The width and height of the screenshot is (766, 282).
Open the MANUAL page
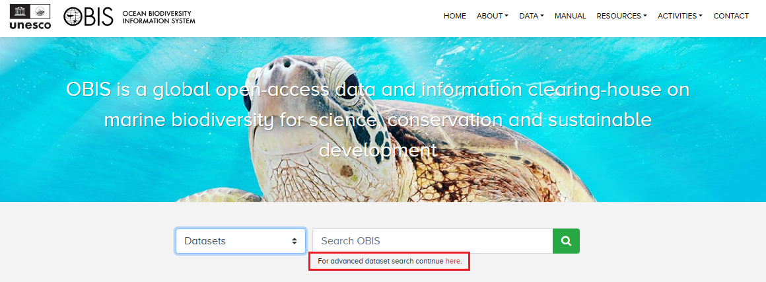click(x=570, y=16)
